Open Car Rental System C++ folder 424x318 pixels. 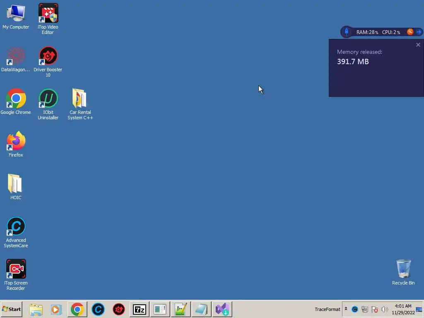(x=80, y=104)
